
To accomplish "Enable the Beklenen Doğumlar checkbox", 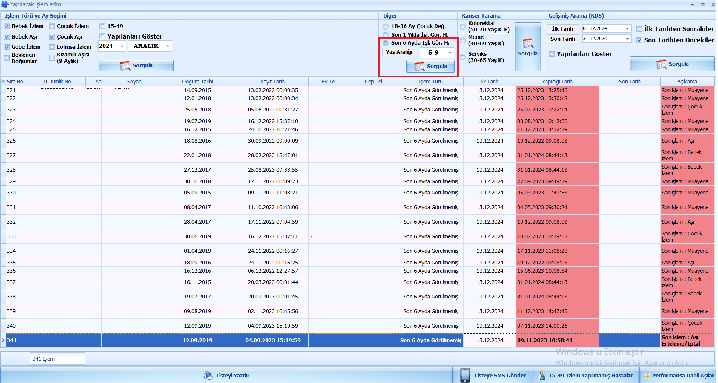I will (7, 58).
